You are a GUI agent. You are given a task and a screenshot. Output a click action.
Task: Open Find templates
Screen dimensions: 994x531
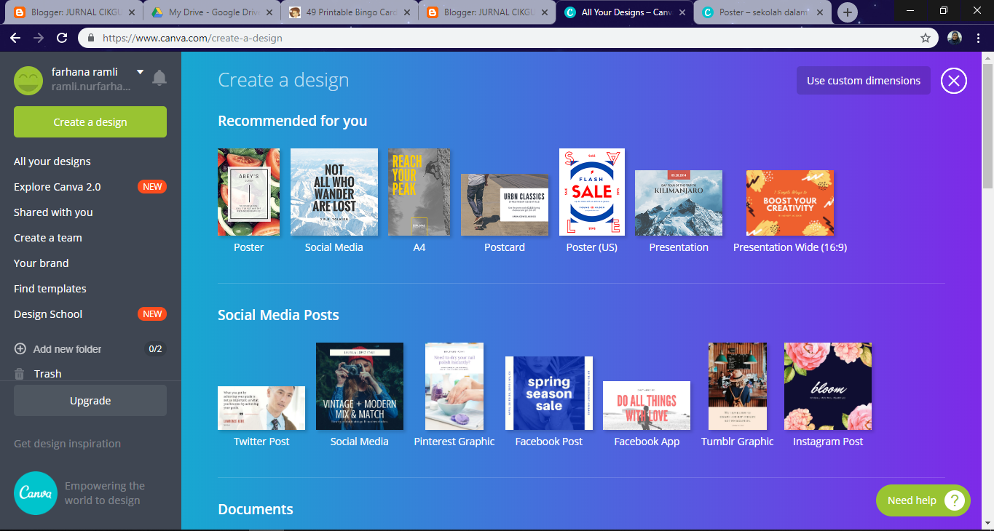coord(50,289)
